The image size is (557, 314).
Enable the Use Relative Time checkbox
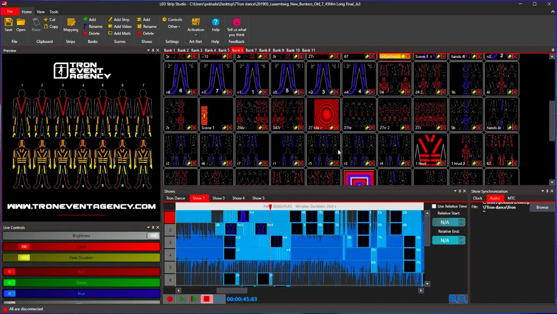(x=434, y=206)
